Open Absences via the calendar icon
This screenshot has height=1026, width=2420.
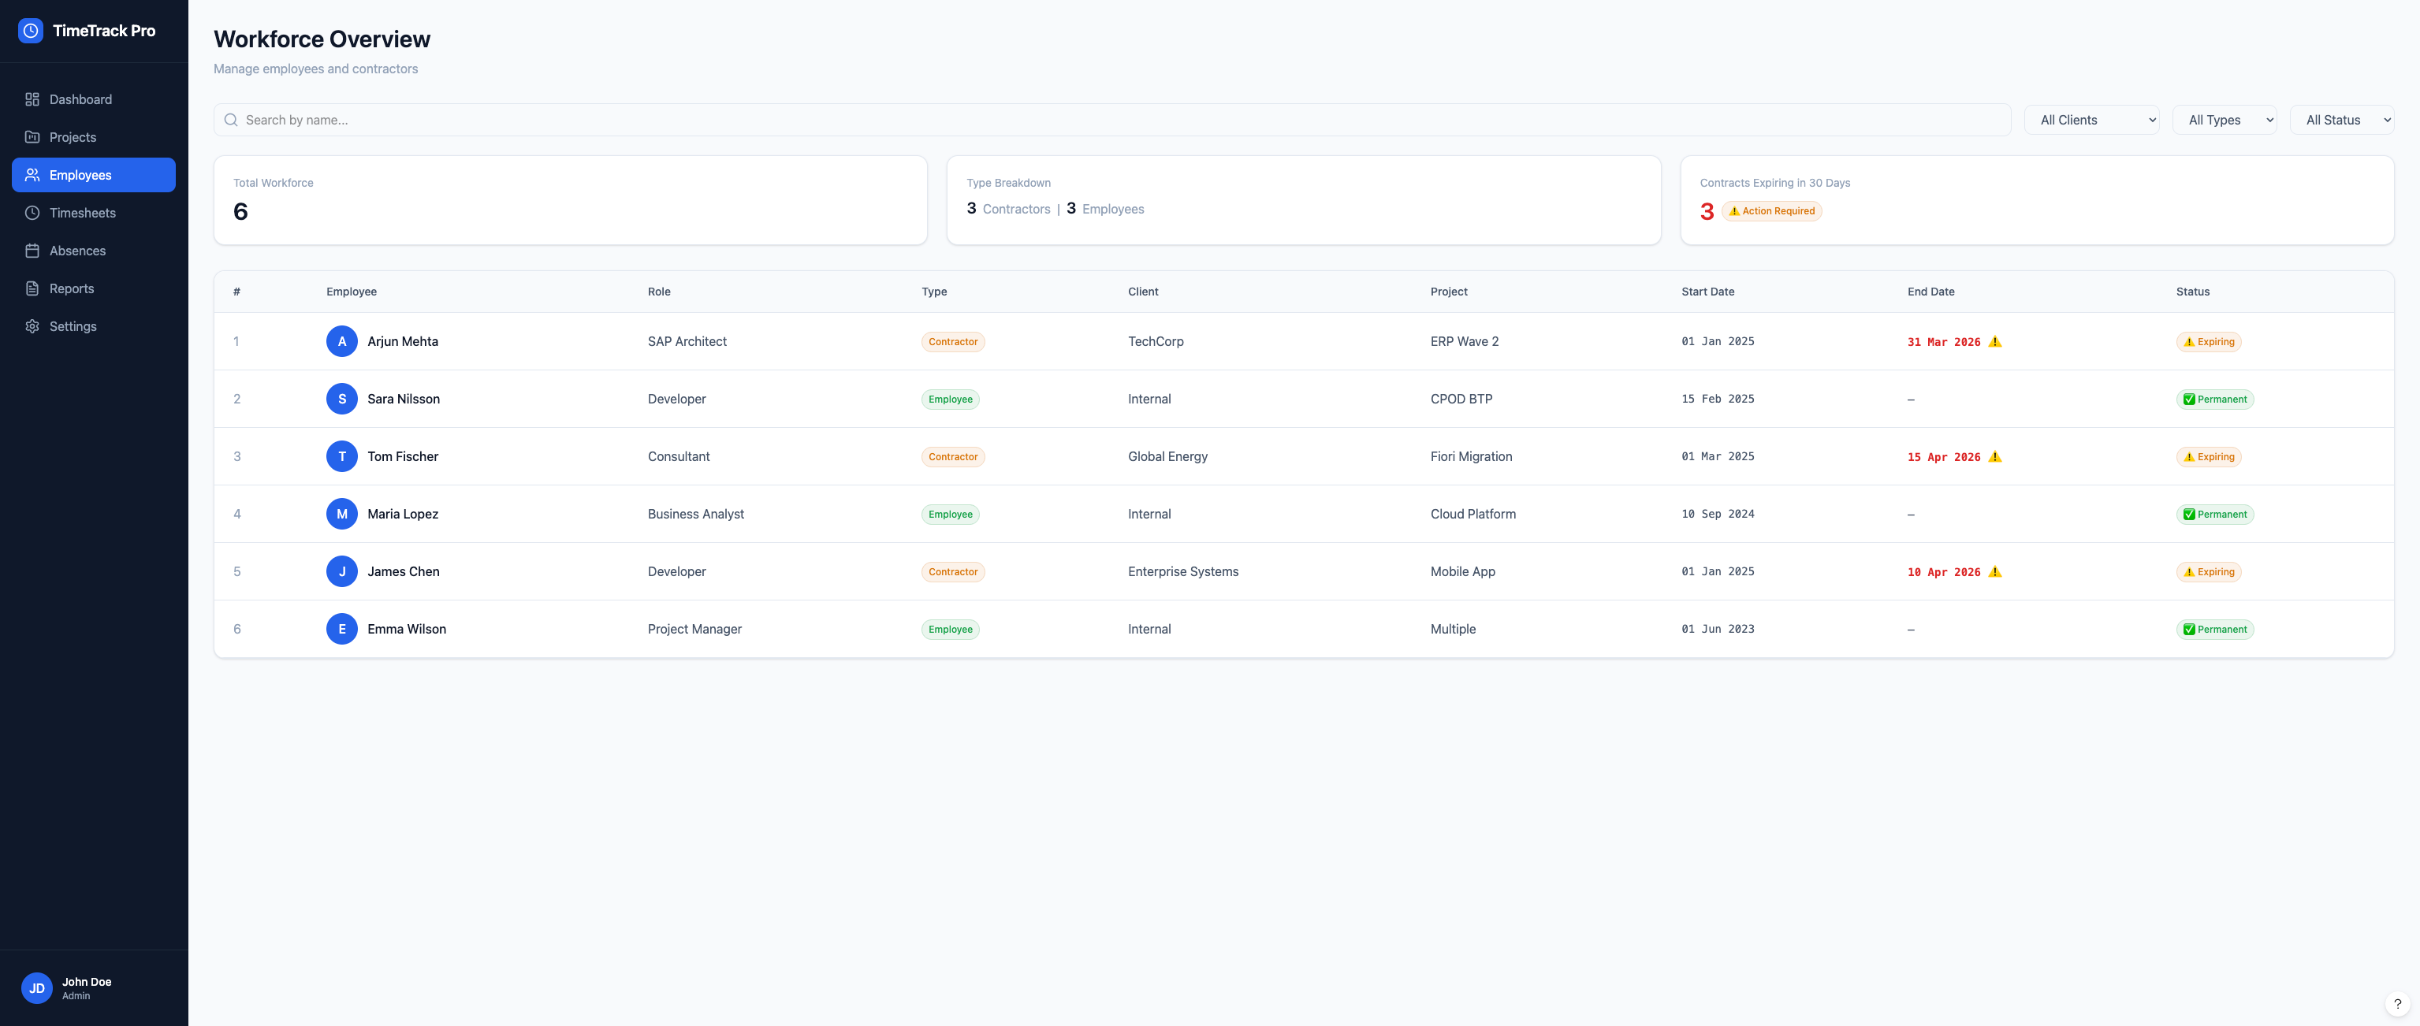tap(33, 251)
